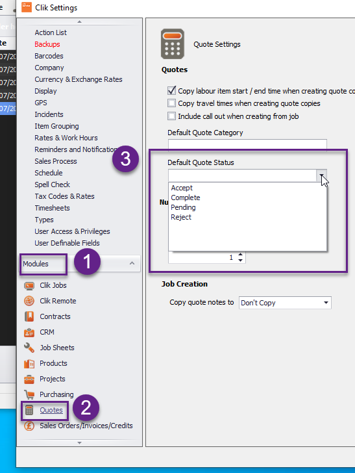Screen dimensions: 355x473
Task: Open User Definable Fields settings
Action: pyautogui.click(x=67, y=243)
